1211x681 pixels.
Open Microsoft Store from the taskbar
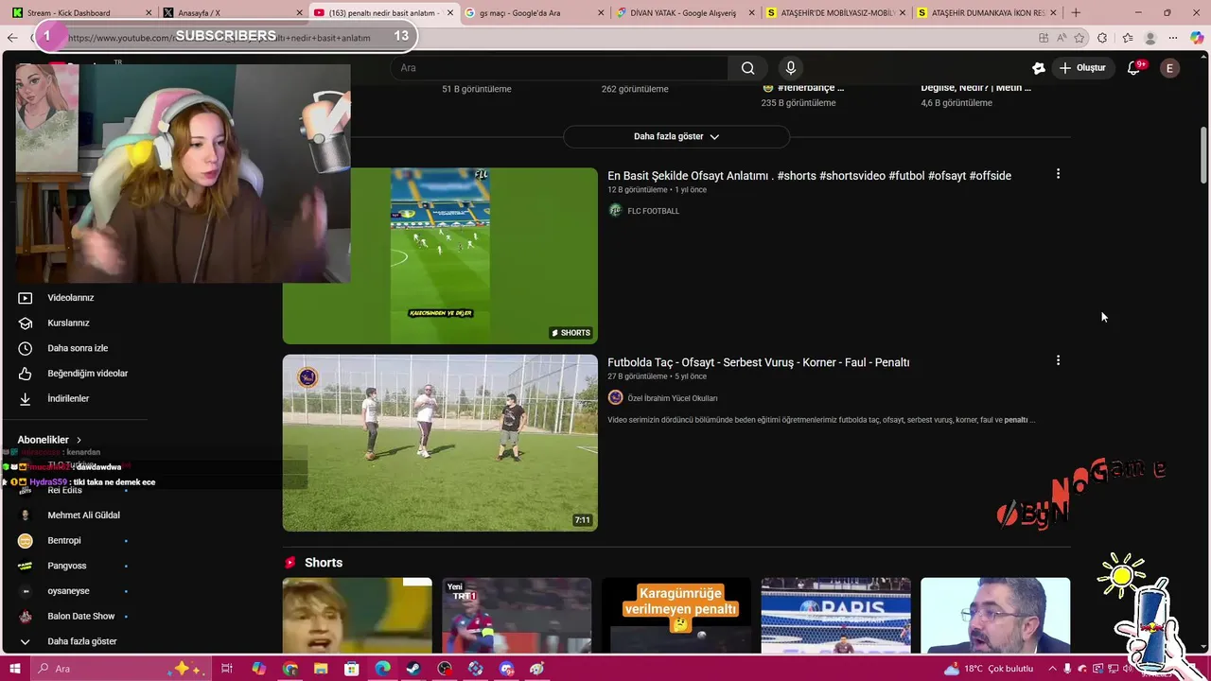352,669
